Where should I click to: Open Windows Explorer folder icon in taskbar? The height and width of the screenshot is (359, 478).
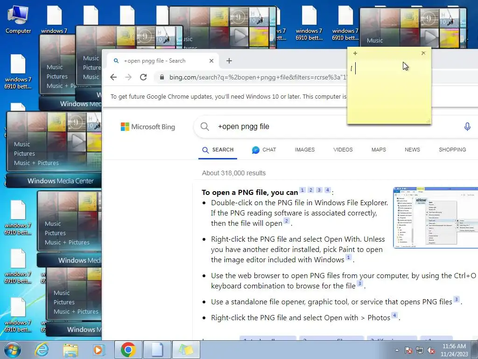[70, 350]
